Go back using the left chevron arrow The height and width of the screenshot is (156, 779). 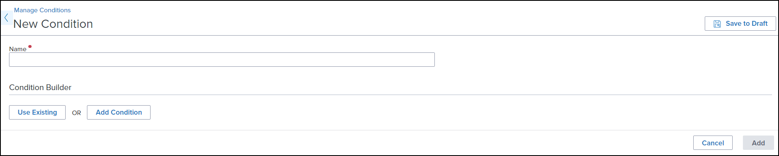(6, 18)
